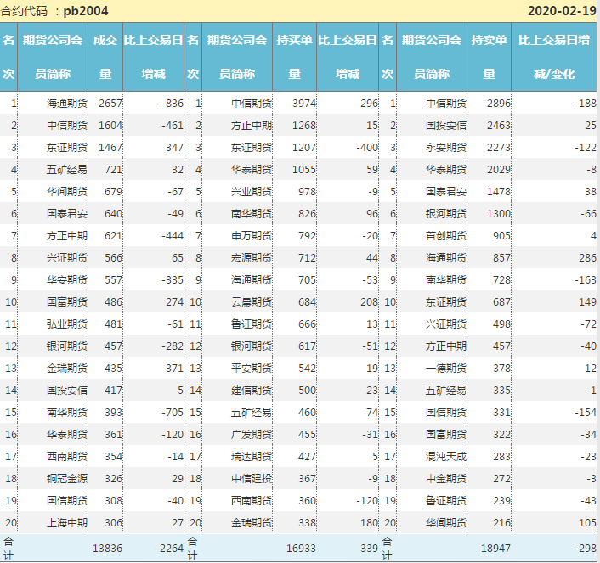Click volume change value -836
The height and width of the screenshot is (563, 600).
(x=173, y=104)
